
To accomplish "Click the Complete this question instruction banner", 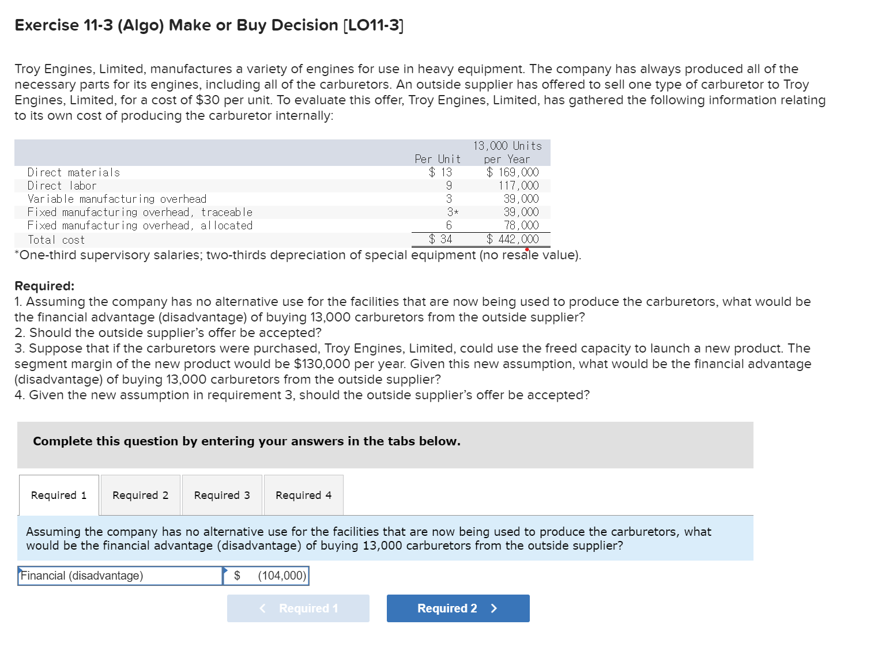I will [x=385, y=445].
